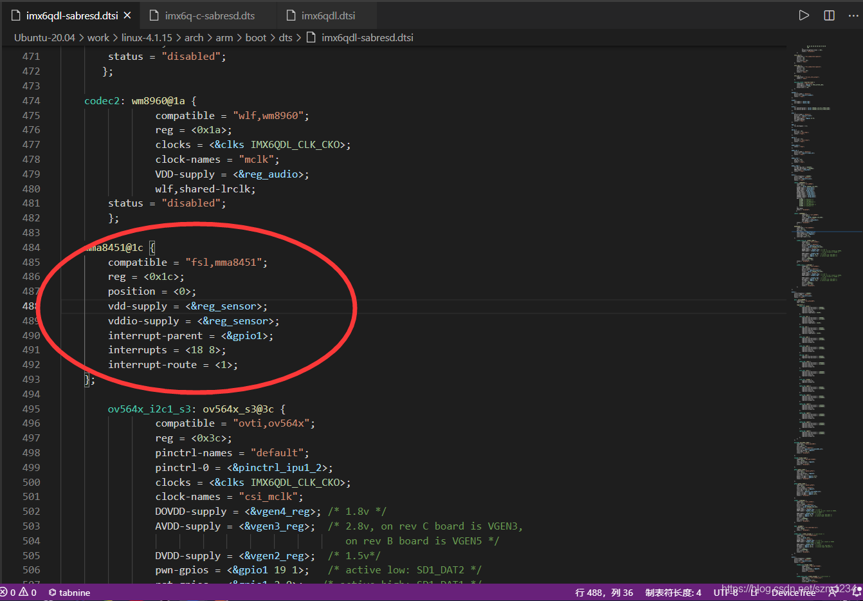Change the UTF-8 file encoding
Screen dimensions: 863x601
click(x=725, y=593)
